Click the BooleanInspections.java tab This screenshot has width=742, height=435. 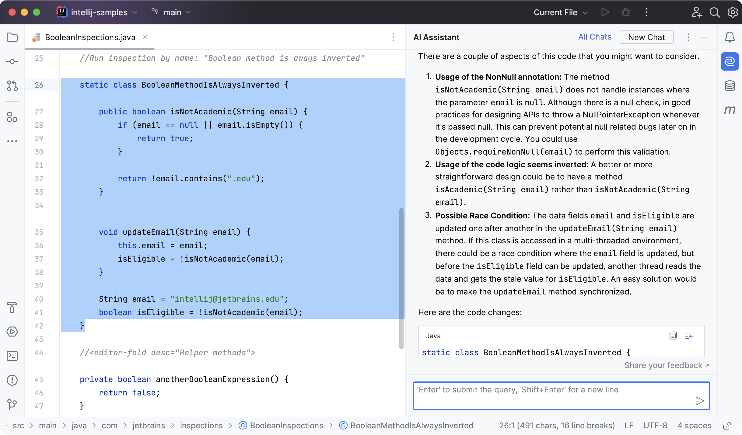tap(90, 37)
